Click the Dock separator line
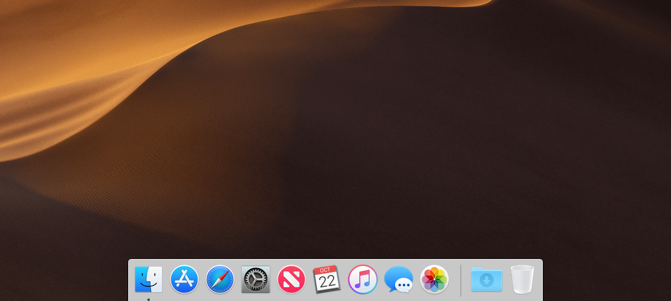This screenshot has width=671, height=301. coord(461,280)
